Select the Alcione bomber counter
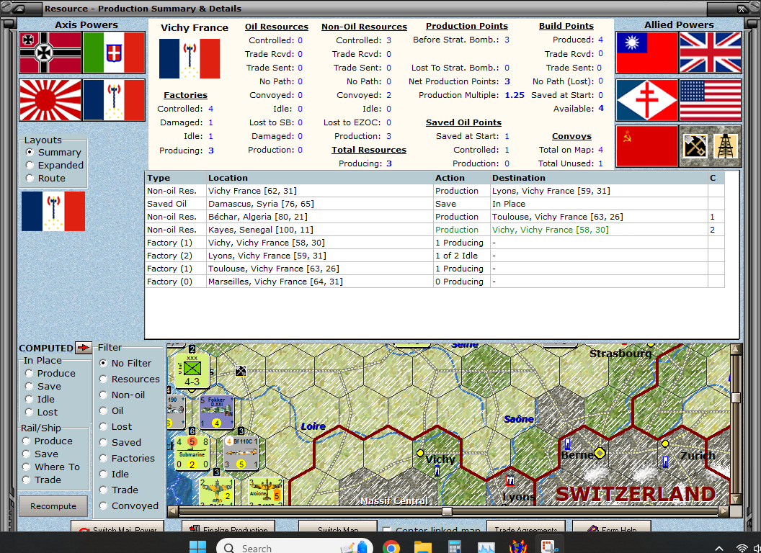The image size is (761, 553). click(x=265, y=490)
